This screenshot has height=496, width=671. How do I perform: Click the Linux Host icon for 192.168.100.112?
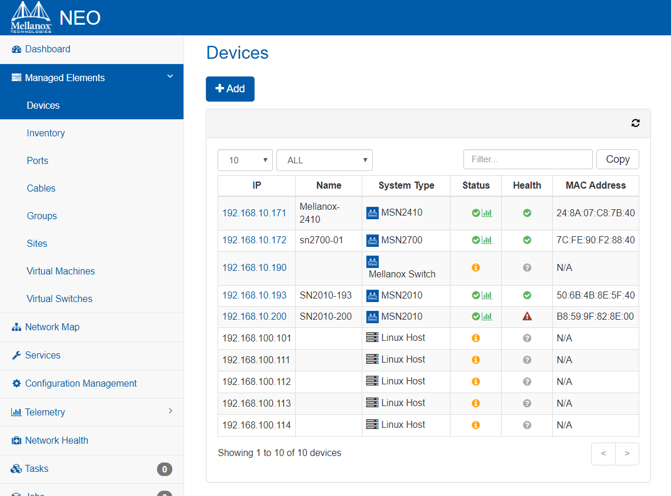pyautogui.click(x=372, y=381)
